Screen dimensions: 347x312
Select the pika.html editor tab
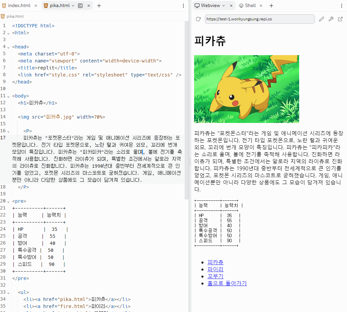tap(60, 6)
